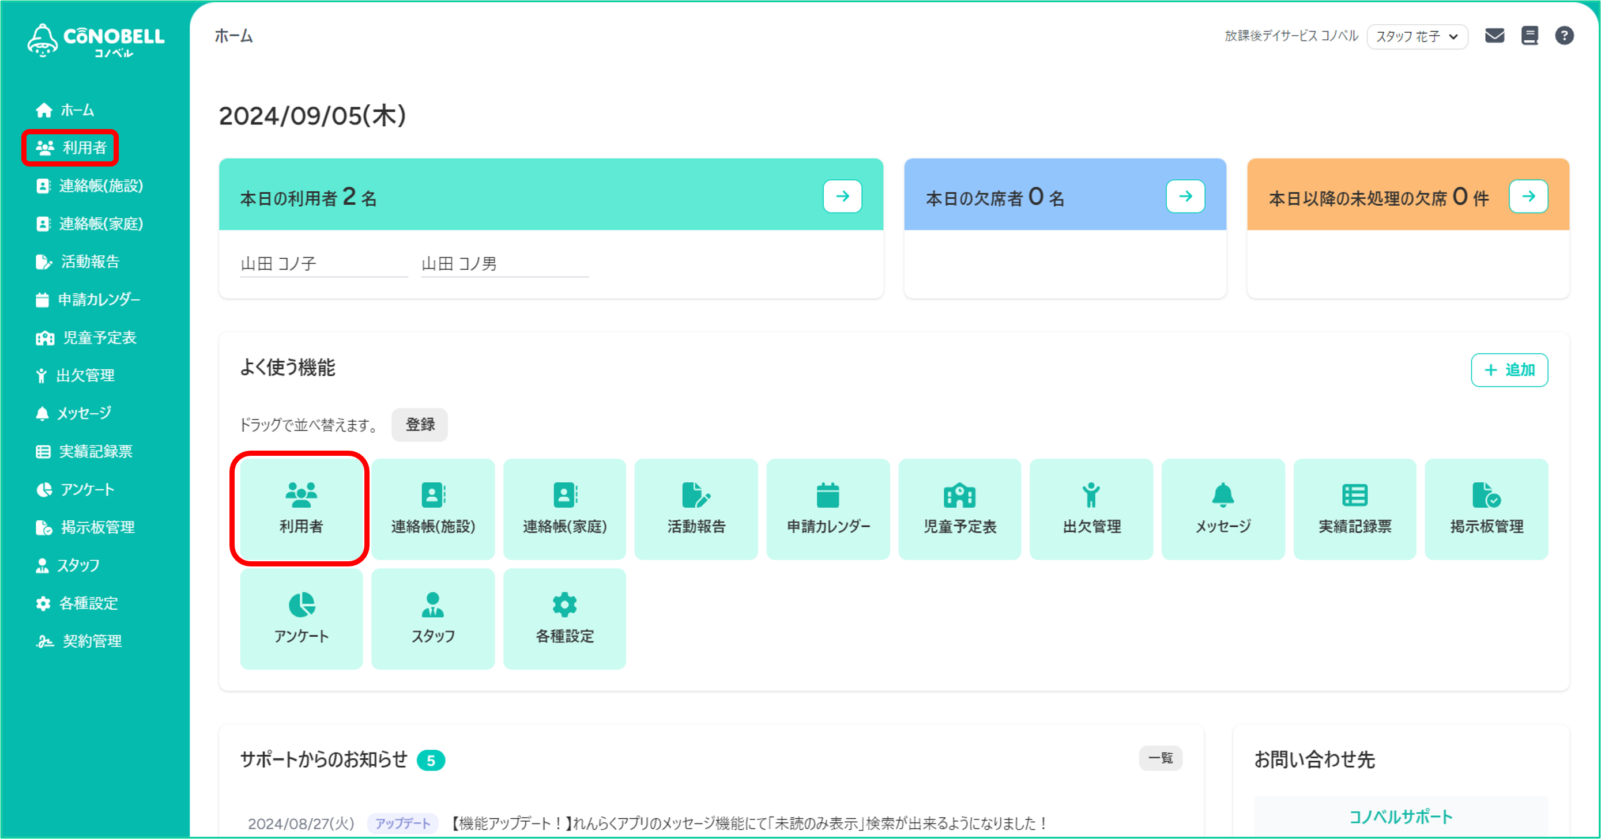
Task: Open the 機能アップデート notice from 2024/08/27
Action: coord(748,823)
